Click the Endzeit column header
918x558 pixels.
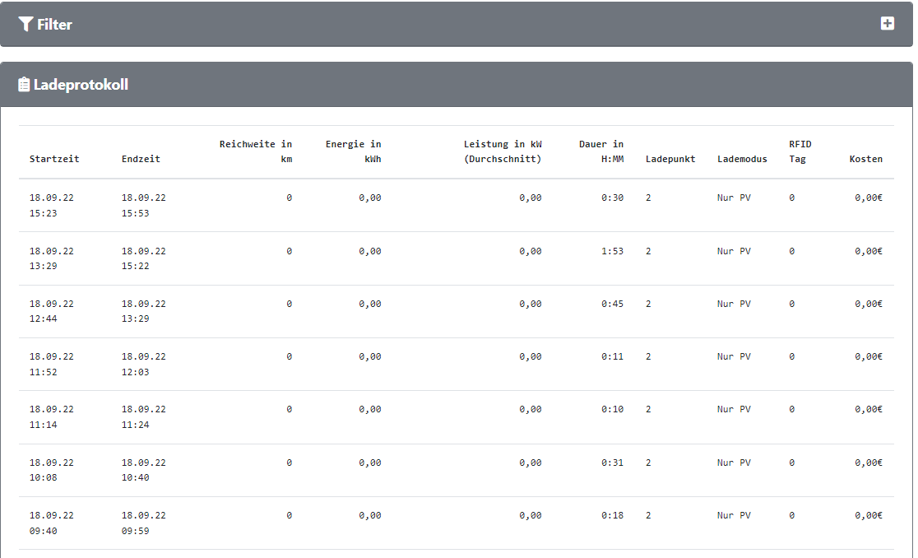(x=141, y=159)
